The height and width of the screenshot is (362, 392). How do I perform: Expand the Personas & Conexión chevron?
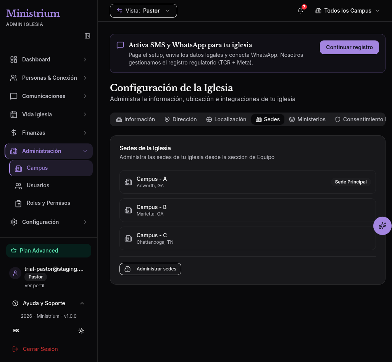tap(85, 78)
